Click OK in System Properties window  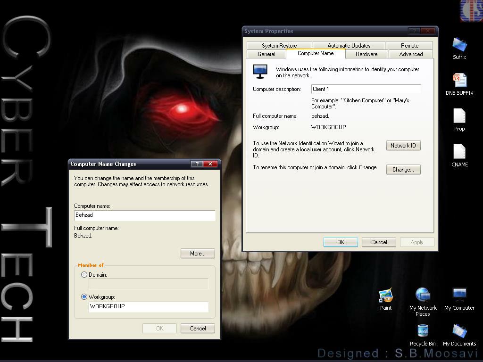coord(341,242)
